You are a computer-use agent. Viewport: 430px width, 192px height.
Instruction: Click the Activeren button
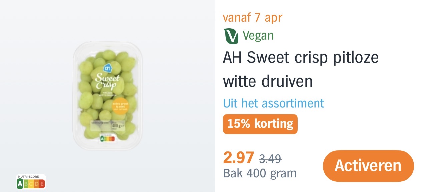tap(368, 166)
